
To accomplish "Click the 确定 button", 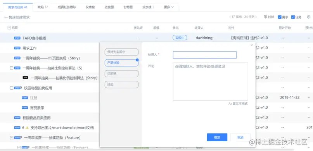I will (x=217, y=137).
